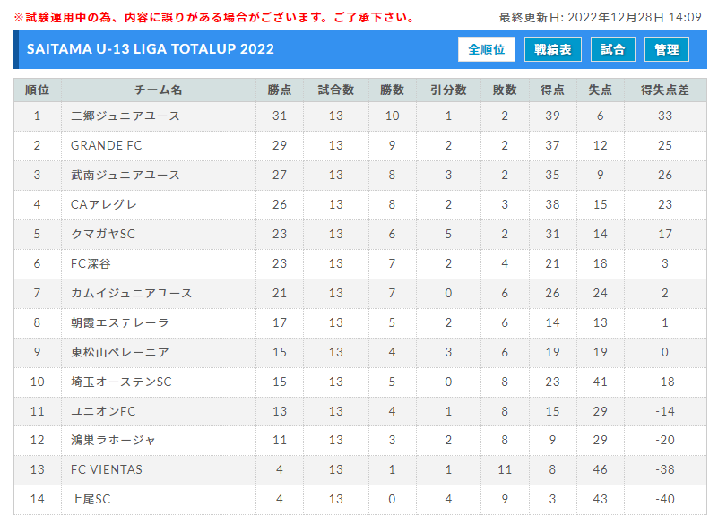Select team カムイジュニアユース
The width and height of the screenshot is (718, 524).
[x=131, y=293]
